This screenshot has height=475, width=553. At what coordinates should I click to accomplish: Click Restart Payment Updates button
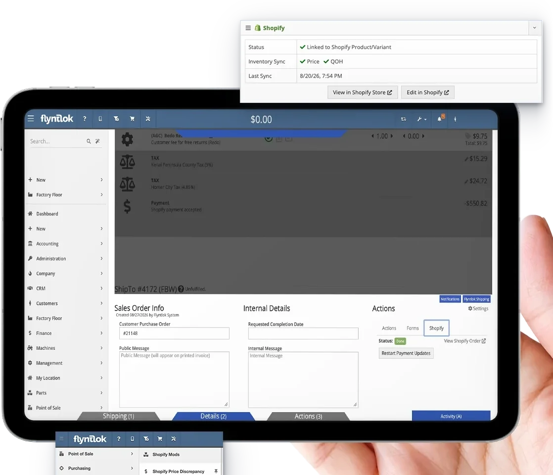[406, 353]
